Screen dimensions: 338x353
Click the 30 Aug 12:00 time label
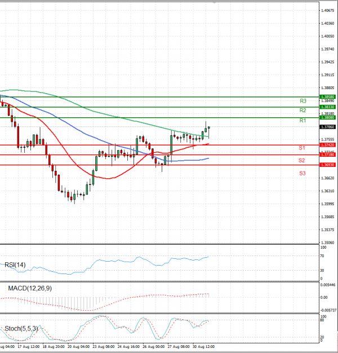[203, 346]
